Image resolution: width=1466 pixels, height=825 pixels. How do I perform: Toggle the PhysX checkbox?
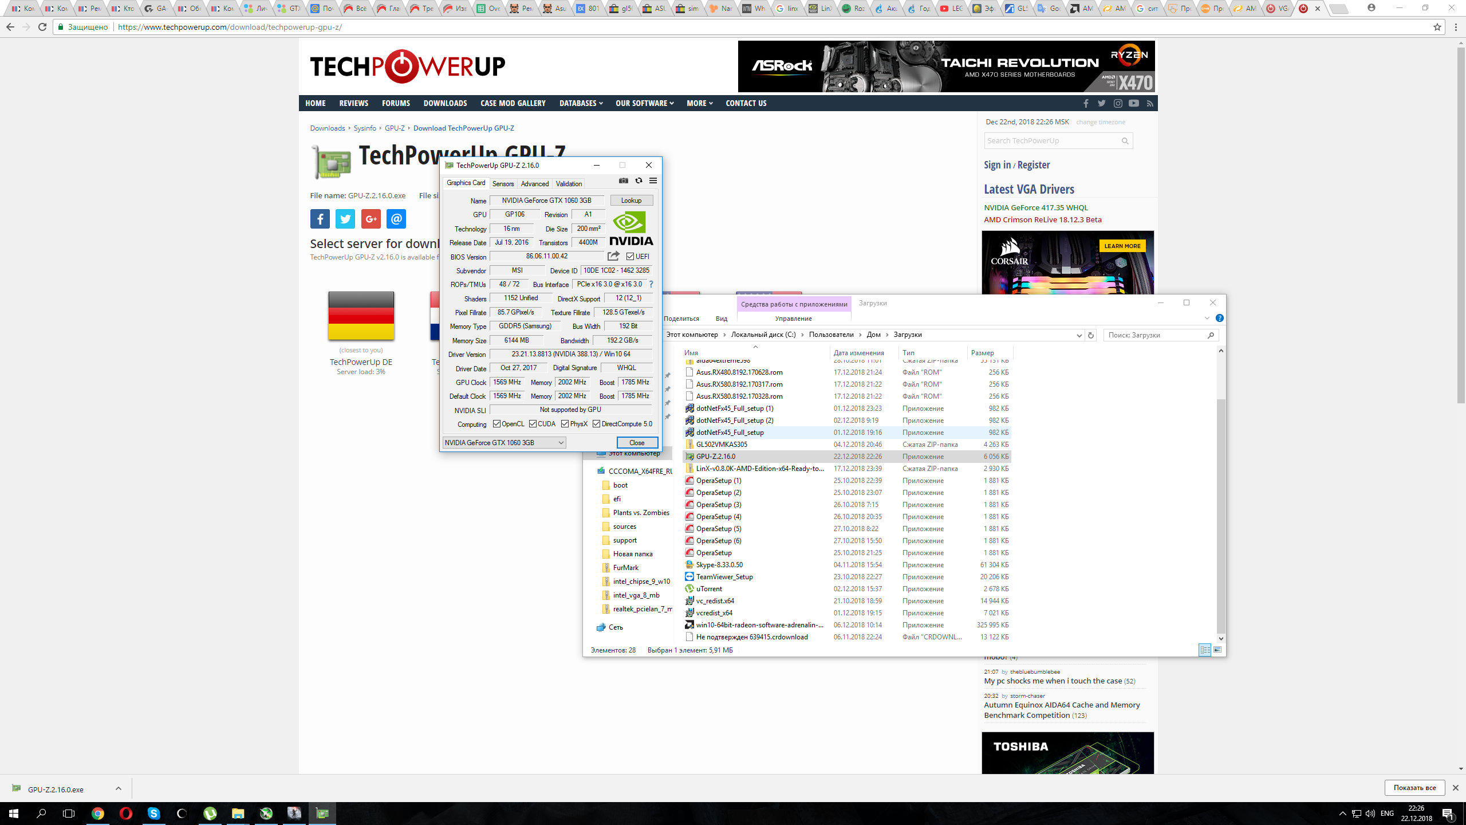click(565, 424)
